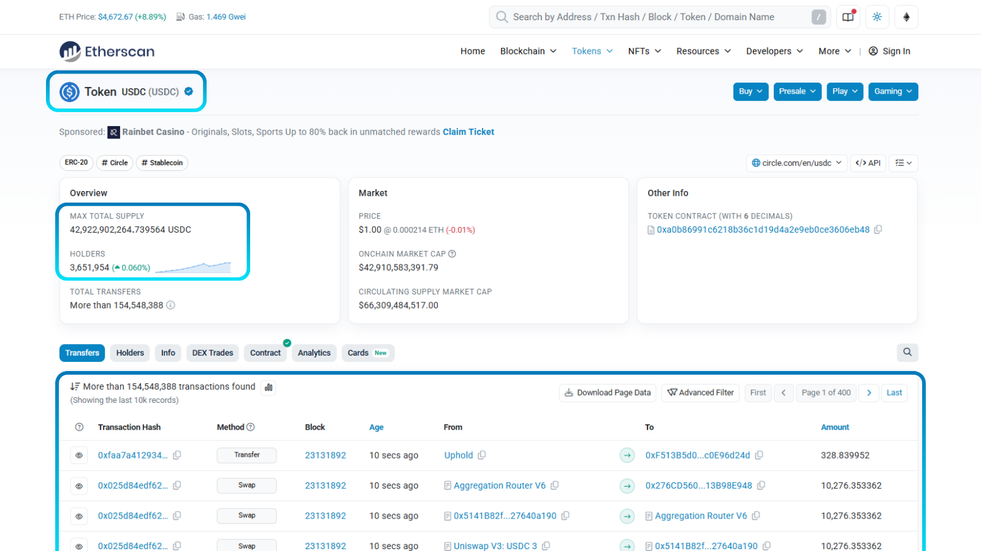Screen dimensions: 981x551
Task: Click the Etherscan logo
Action: coord(107,51)
